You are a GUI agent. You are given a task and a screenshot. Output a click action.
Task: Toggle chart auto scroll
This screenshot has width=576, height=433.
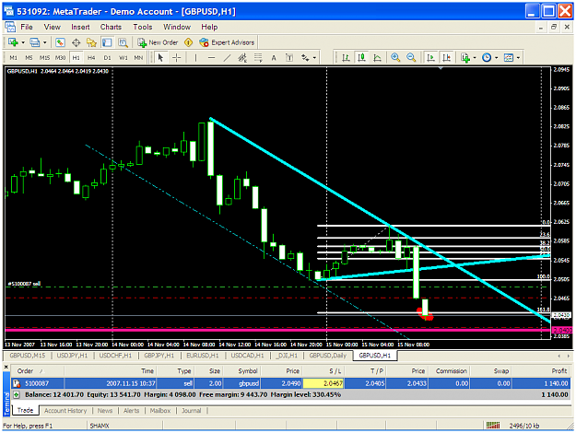pos(430,58)
